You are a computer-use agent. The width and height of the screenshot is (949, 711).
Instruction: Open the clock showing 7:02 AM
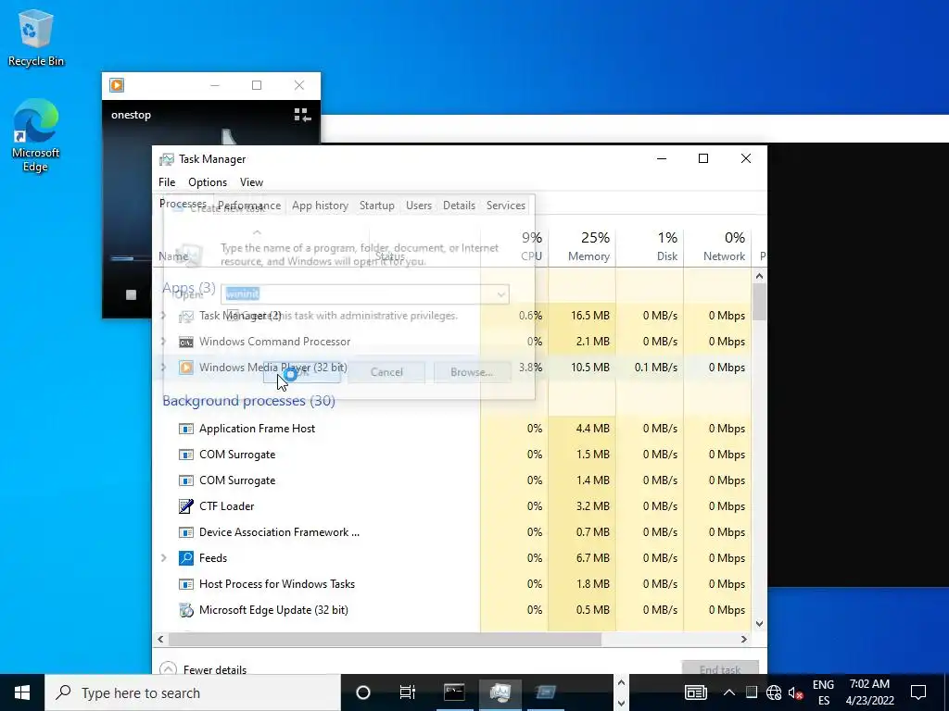coord(869,692)
